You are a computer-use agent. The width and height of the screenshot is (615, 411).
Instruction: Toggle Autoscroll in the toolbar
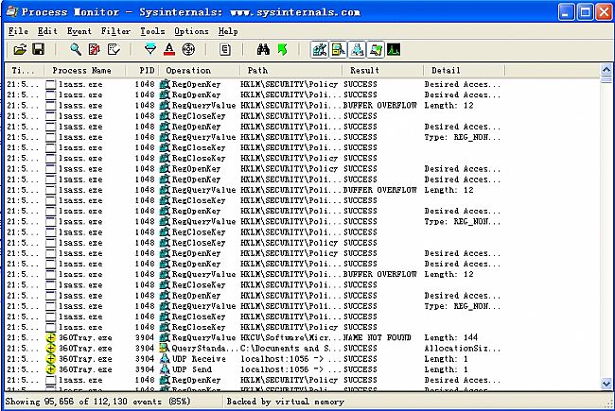click(x=95, y=50)
